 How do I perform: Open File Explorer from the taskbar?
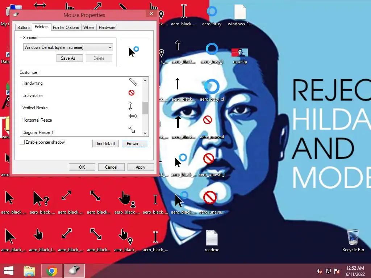pyautogui.click(x=29, y=271)
